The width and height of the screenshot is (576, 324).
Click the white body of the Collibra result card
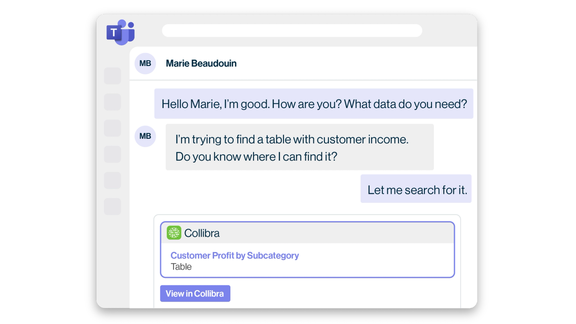[360, 262]
